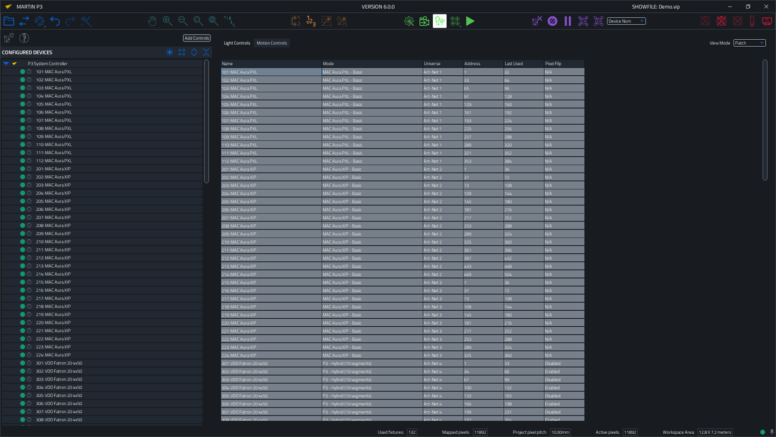Screen dimensions: 776x437
Task: Click the purple pause button
Action: pos(568,21)
